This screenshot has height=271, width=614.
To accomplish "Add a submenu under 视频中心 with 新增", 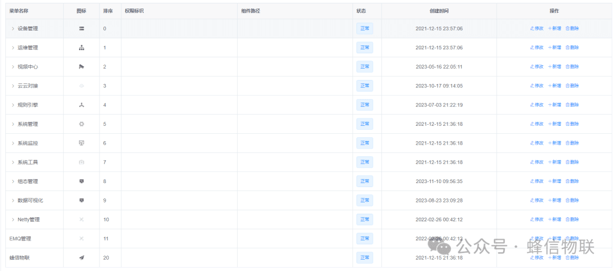I will coord(554,67).
